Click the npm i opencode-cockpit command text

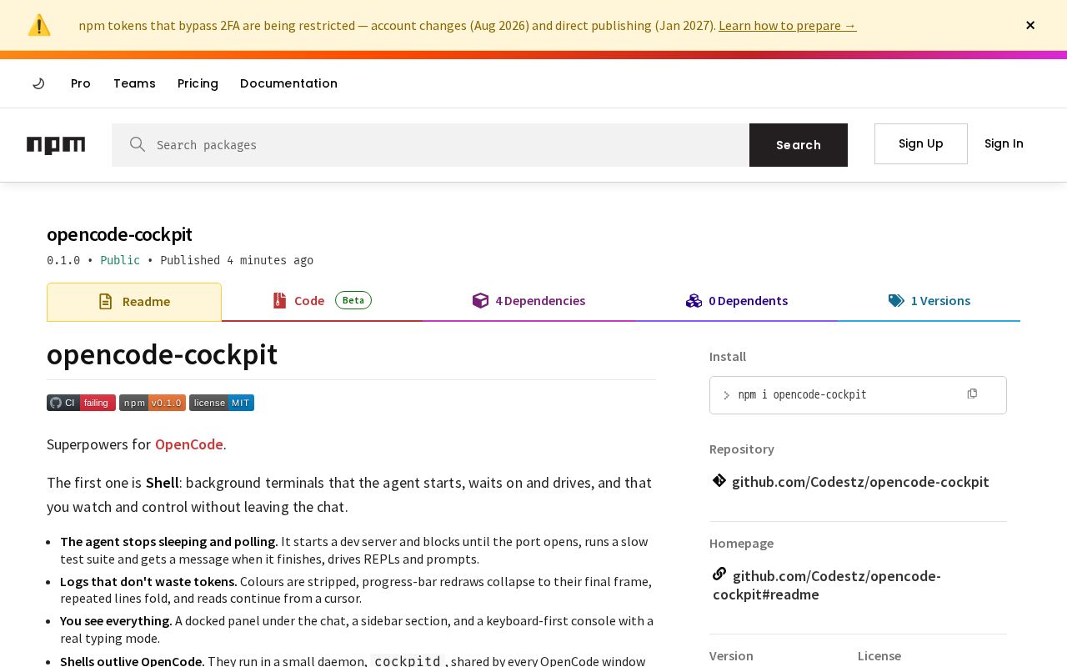tap(803, 394)
